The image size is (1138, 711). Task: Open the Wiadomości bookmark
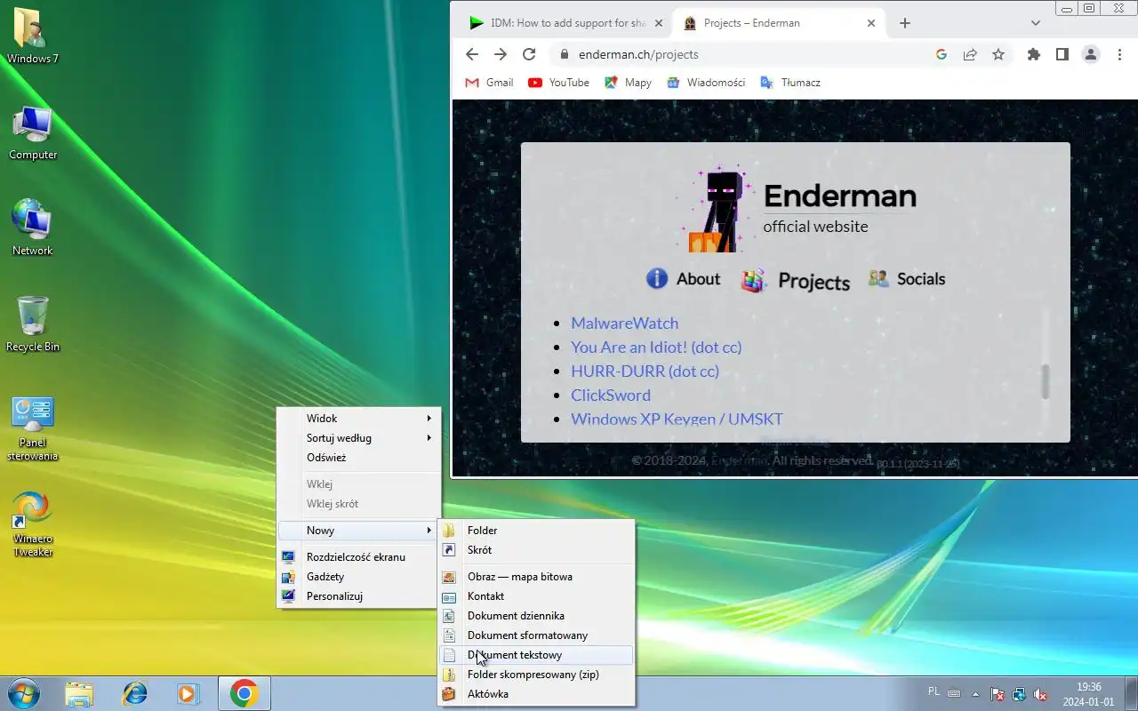click(706, 82)
